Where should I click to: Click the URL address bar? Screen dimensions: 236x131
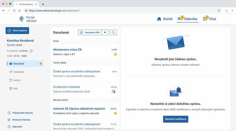pos(122,11)
